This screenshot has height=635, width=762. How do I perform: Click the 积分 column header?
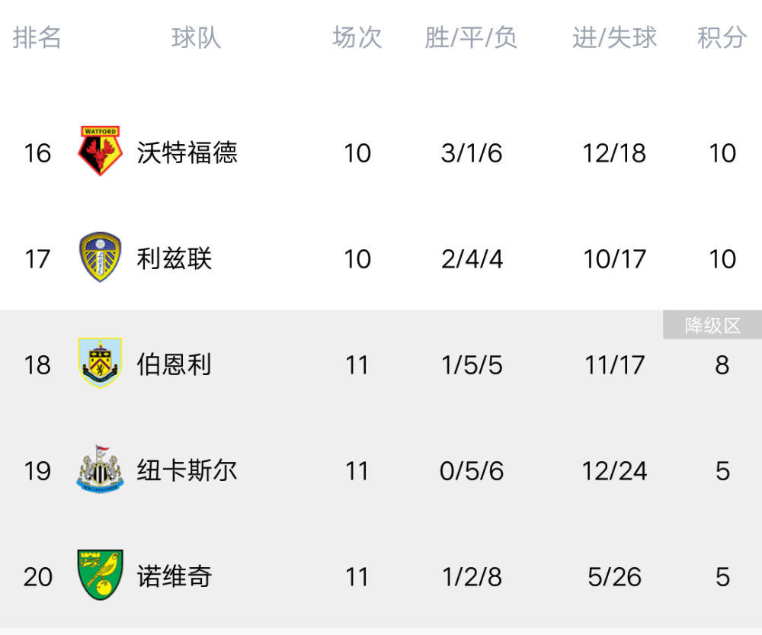click(722, 38)
